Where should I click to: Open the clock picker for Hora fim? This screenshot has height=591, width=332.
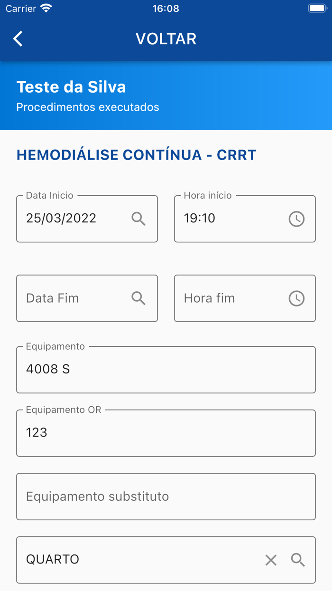296,298
